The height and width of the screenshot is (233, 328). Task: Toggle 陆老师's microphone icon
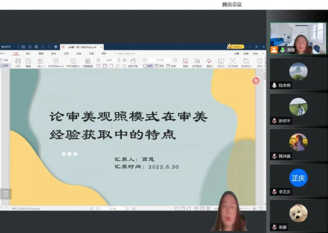point(274,85)
